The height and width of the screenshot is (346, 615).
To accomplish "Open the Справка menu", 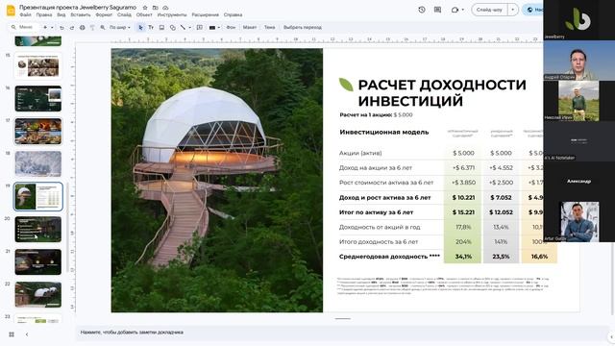I will pos(233,15).
